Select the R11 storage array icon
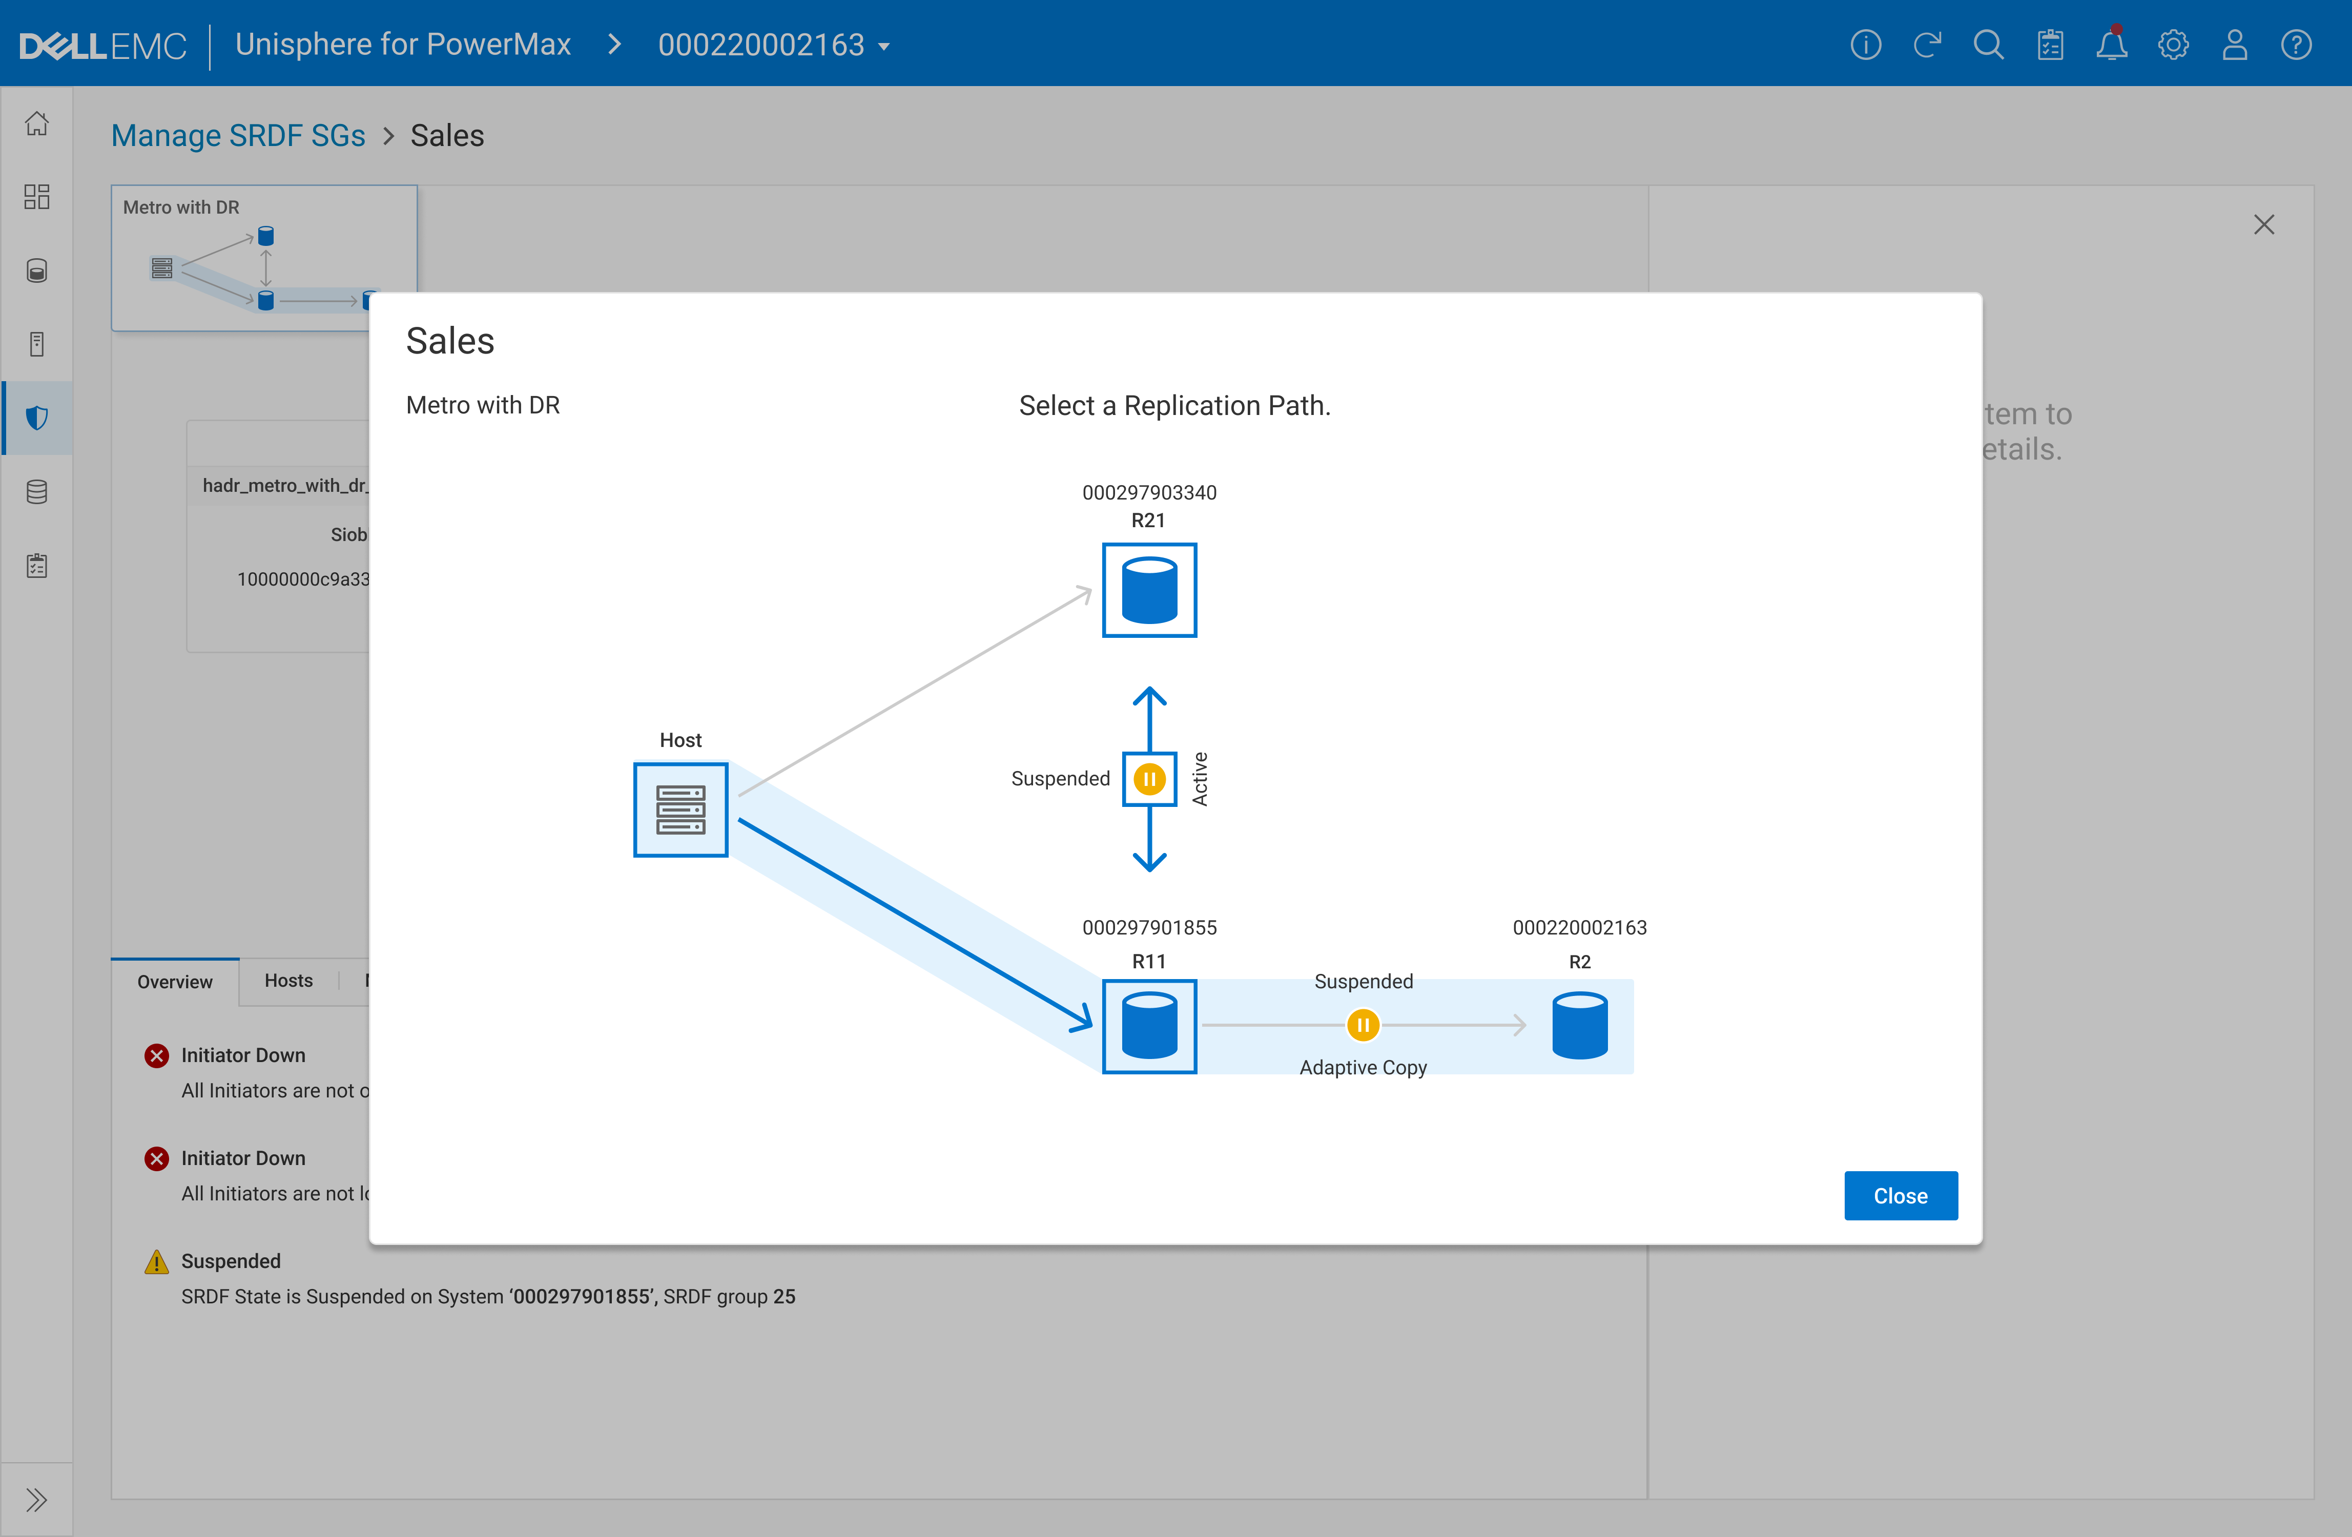Image resolution: width=2352 pixels, height=1537 pixels. click(1148, 1025)
